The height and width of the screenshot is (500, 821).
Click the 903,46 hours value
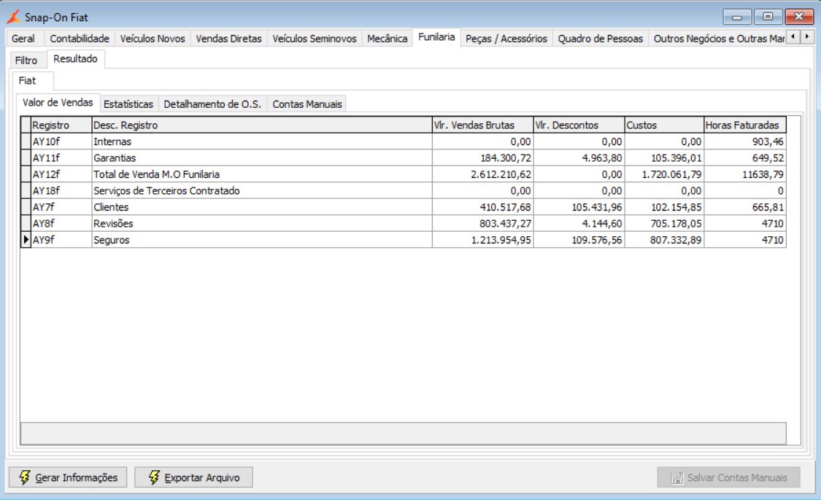pyautogui.click(x=745, y=141)
